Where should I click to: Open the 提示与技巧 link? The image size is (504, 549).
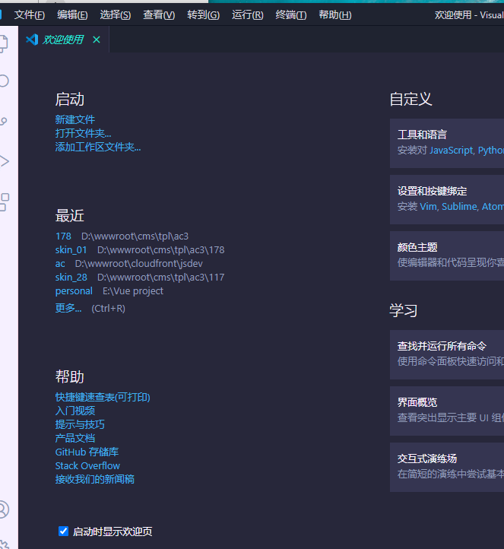click(x=80, y=424)
